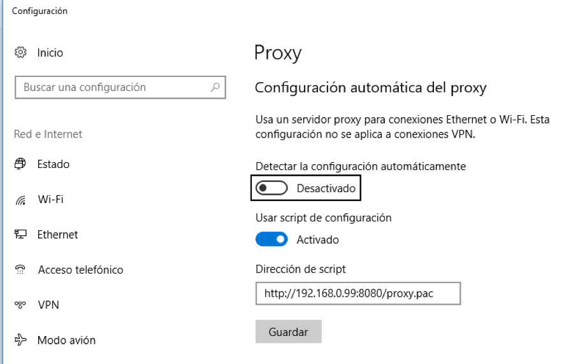Click the search magnifier icon

click(x=215, y=87)
